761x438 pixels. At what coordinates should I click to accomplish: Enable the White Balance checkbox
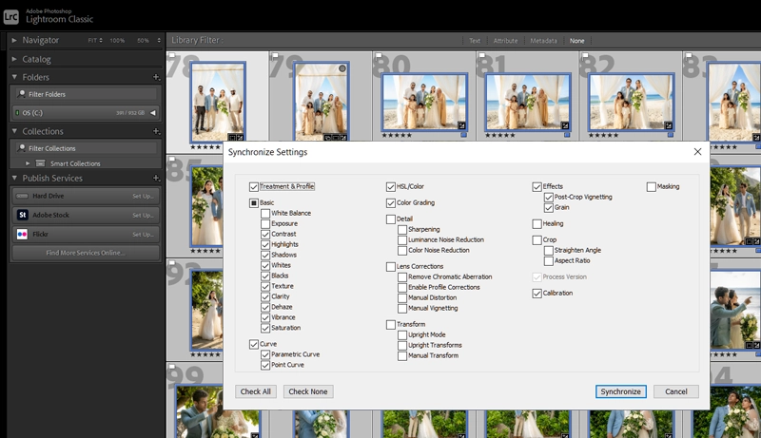click(x=265, y=213)
